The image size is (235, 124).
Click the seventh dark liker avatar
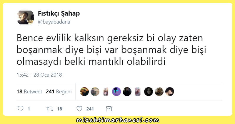click(x=149, y=92)
